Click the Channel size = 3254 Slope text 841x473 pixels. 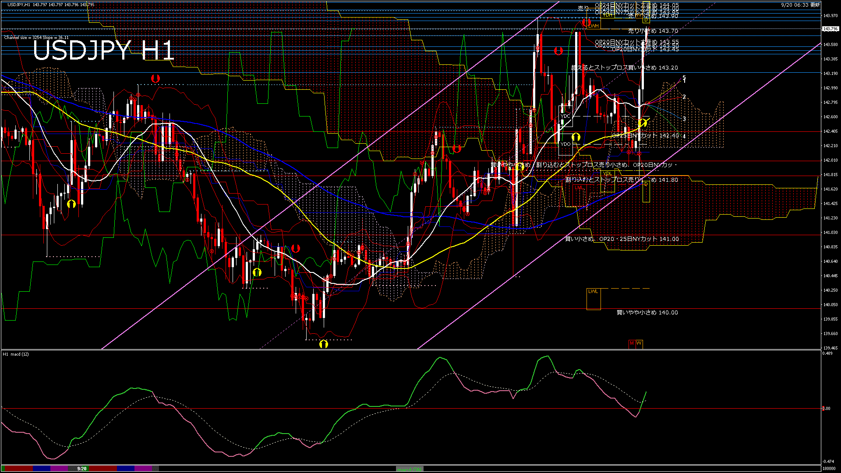coord(36,38)
